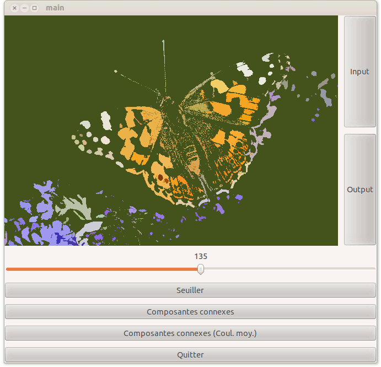Exit the app via Quitter
The image size is (381, 367).
tap(190, 355)
